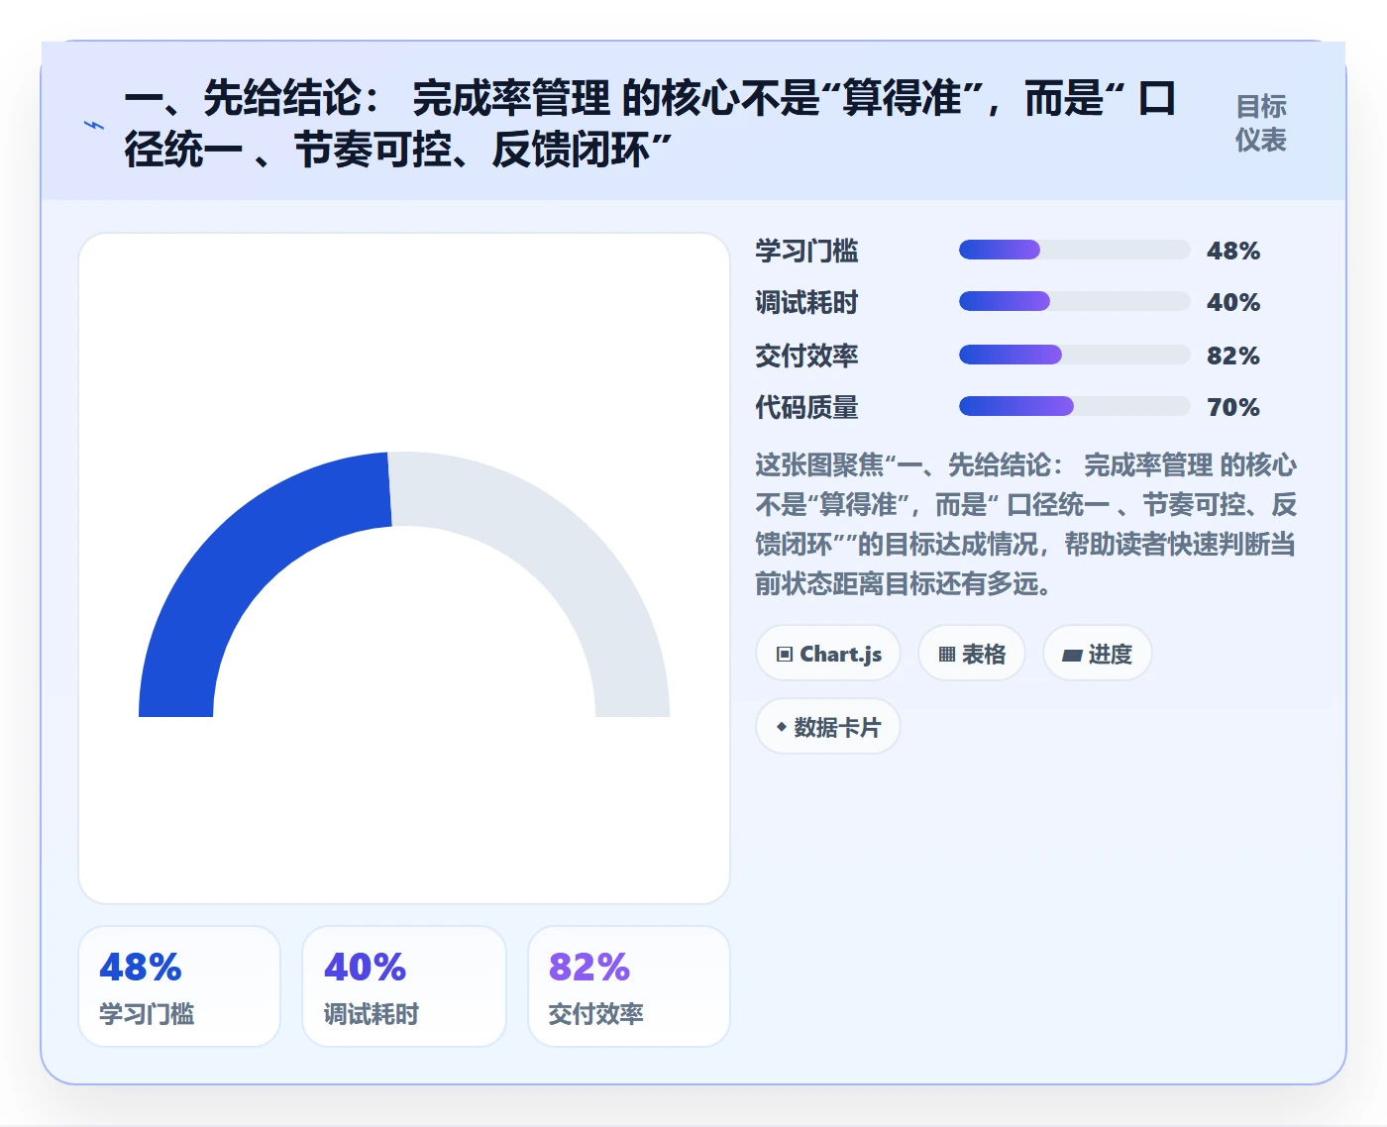Click the 学习门槛 progress bar
This screenshot has height=1127, width=1387.
(x=1074, y=250)
